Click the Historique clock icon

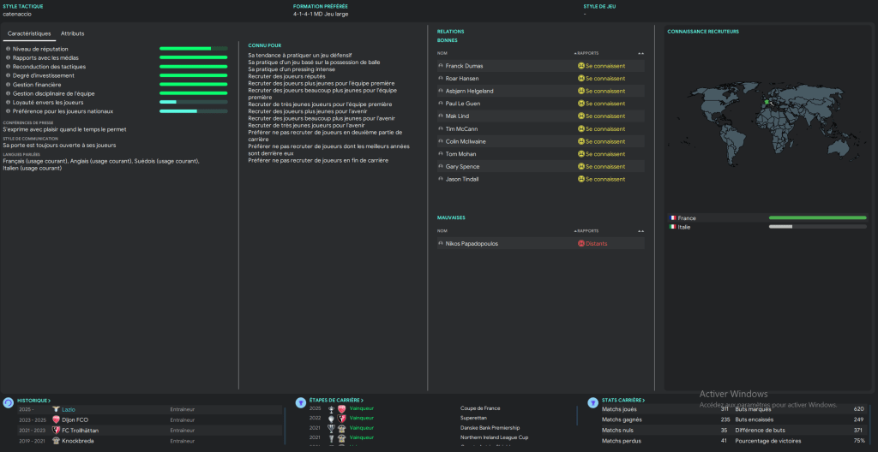point(8,401)
